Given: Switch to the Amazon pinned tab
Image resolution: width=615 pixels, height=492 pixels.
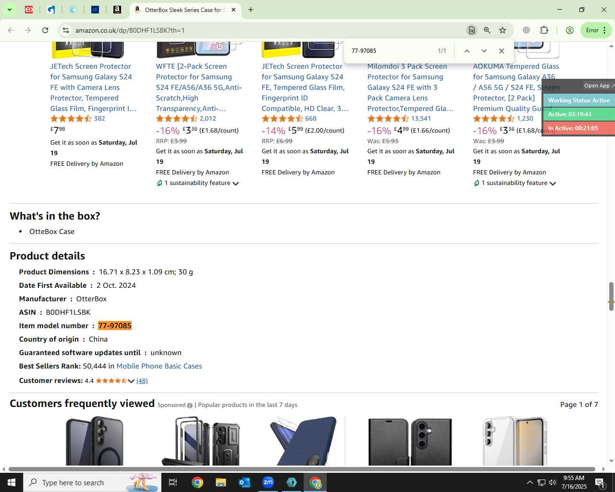Looking at the screenshot, I should click(x=117, y=10).
